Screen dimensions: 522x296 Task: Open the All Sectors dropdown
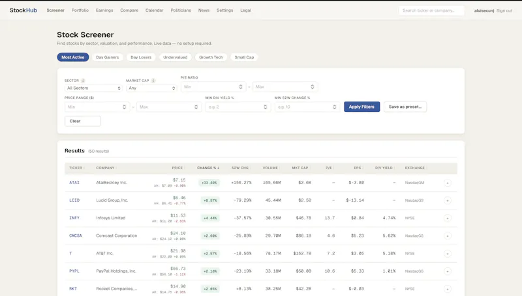pyautogui.click(x=93, y=88)
